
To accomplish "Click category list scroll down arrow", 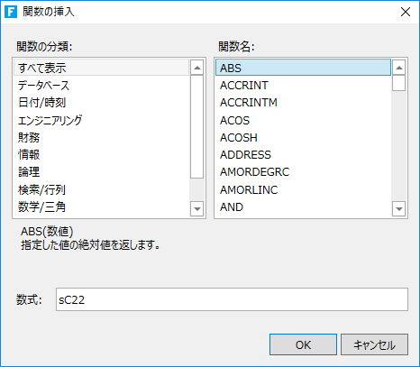I will [197, 208].
